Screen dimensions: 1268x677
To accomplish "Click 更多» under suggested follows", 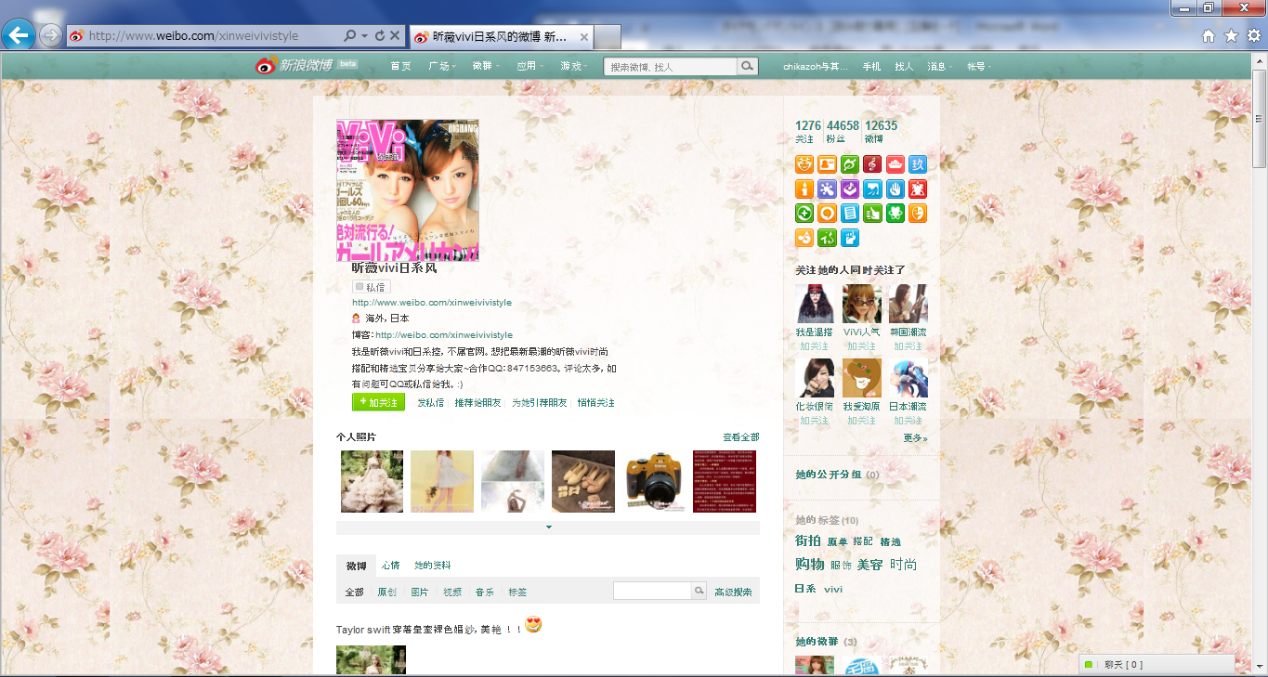I will tap(915, 437).
